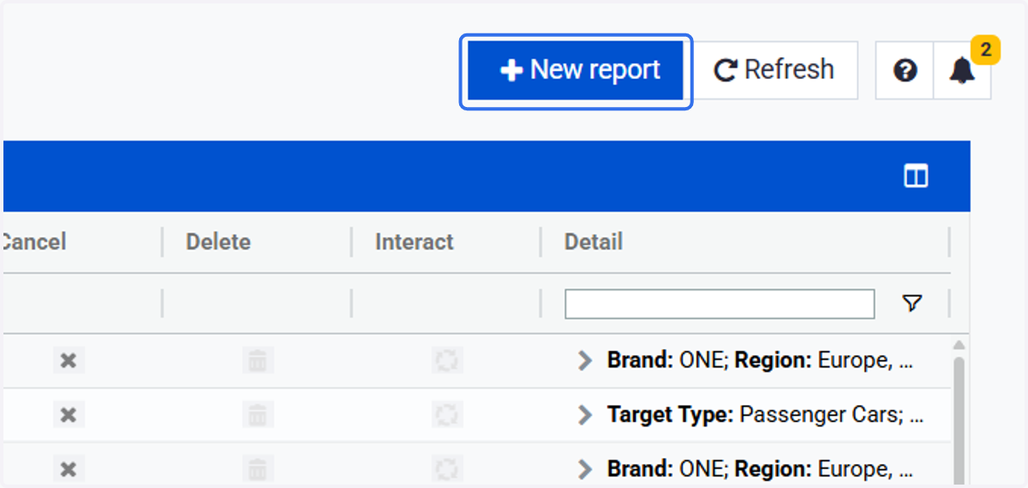Open the help question mark icon

click(x=905, y=70)
